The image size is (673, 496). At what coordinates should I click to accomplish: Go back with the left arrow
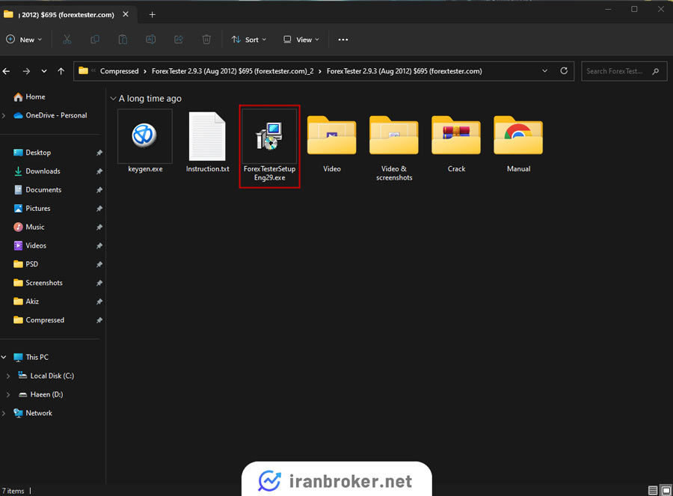click(7, 71)
